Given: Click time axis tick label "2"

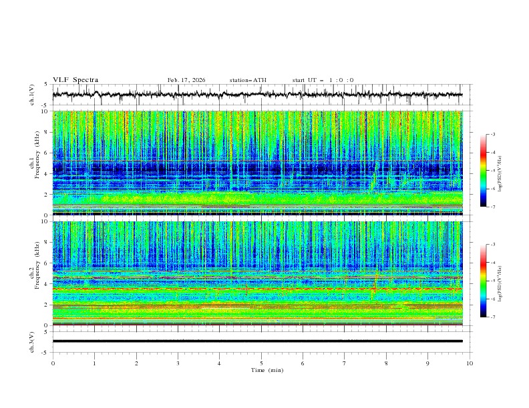Looking at the screenshot, I should pyautogui.click(x=136, y=363).
